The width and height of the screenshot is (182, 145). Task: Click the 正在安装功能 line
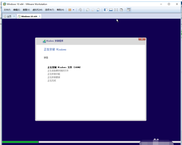tap(54, 74)
